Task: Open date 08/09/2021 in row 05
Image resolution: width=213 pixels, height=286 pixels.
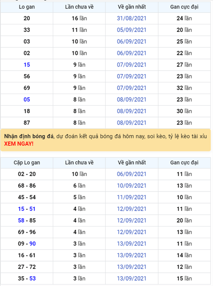Action: [132, 100]
